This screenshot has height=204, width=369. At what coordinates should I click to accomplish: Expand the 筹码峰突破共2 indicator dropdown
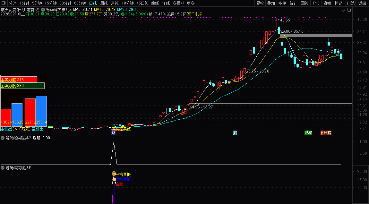[3, 138]
